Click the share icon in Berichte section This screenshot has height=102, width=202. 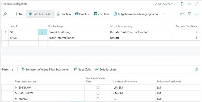tap(196, 69)
